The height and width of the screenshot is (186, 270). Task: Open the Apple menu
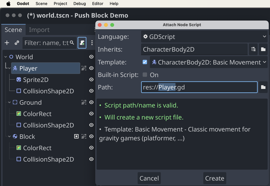(x=8, y=3)
